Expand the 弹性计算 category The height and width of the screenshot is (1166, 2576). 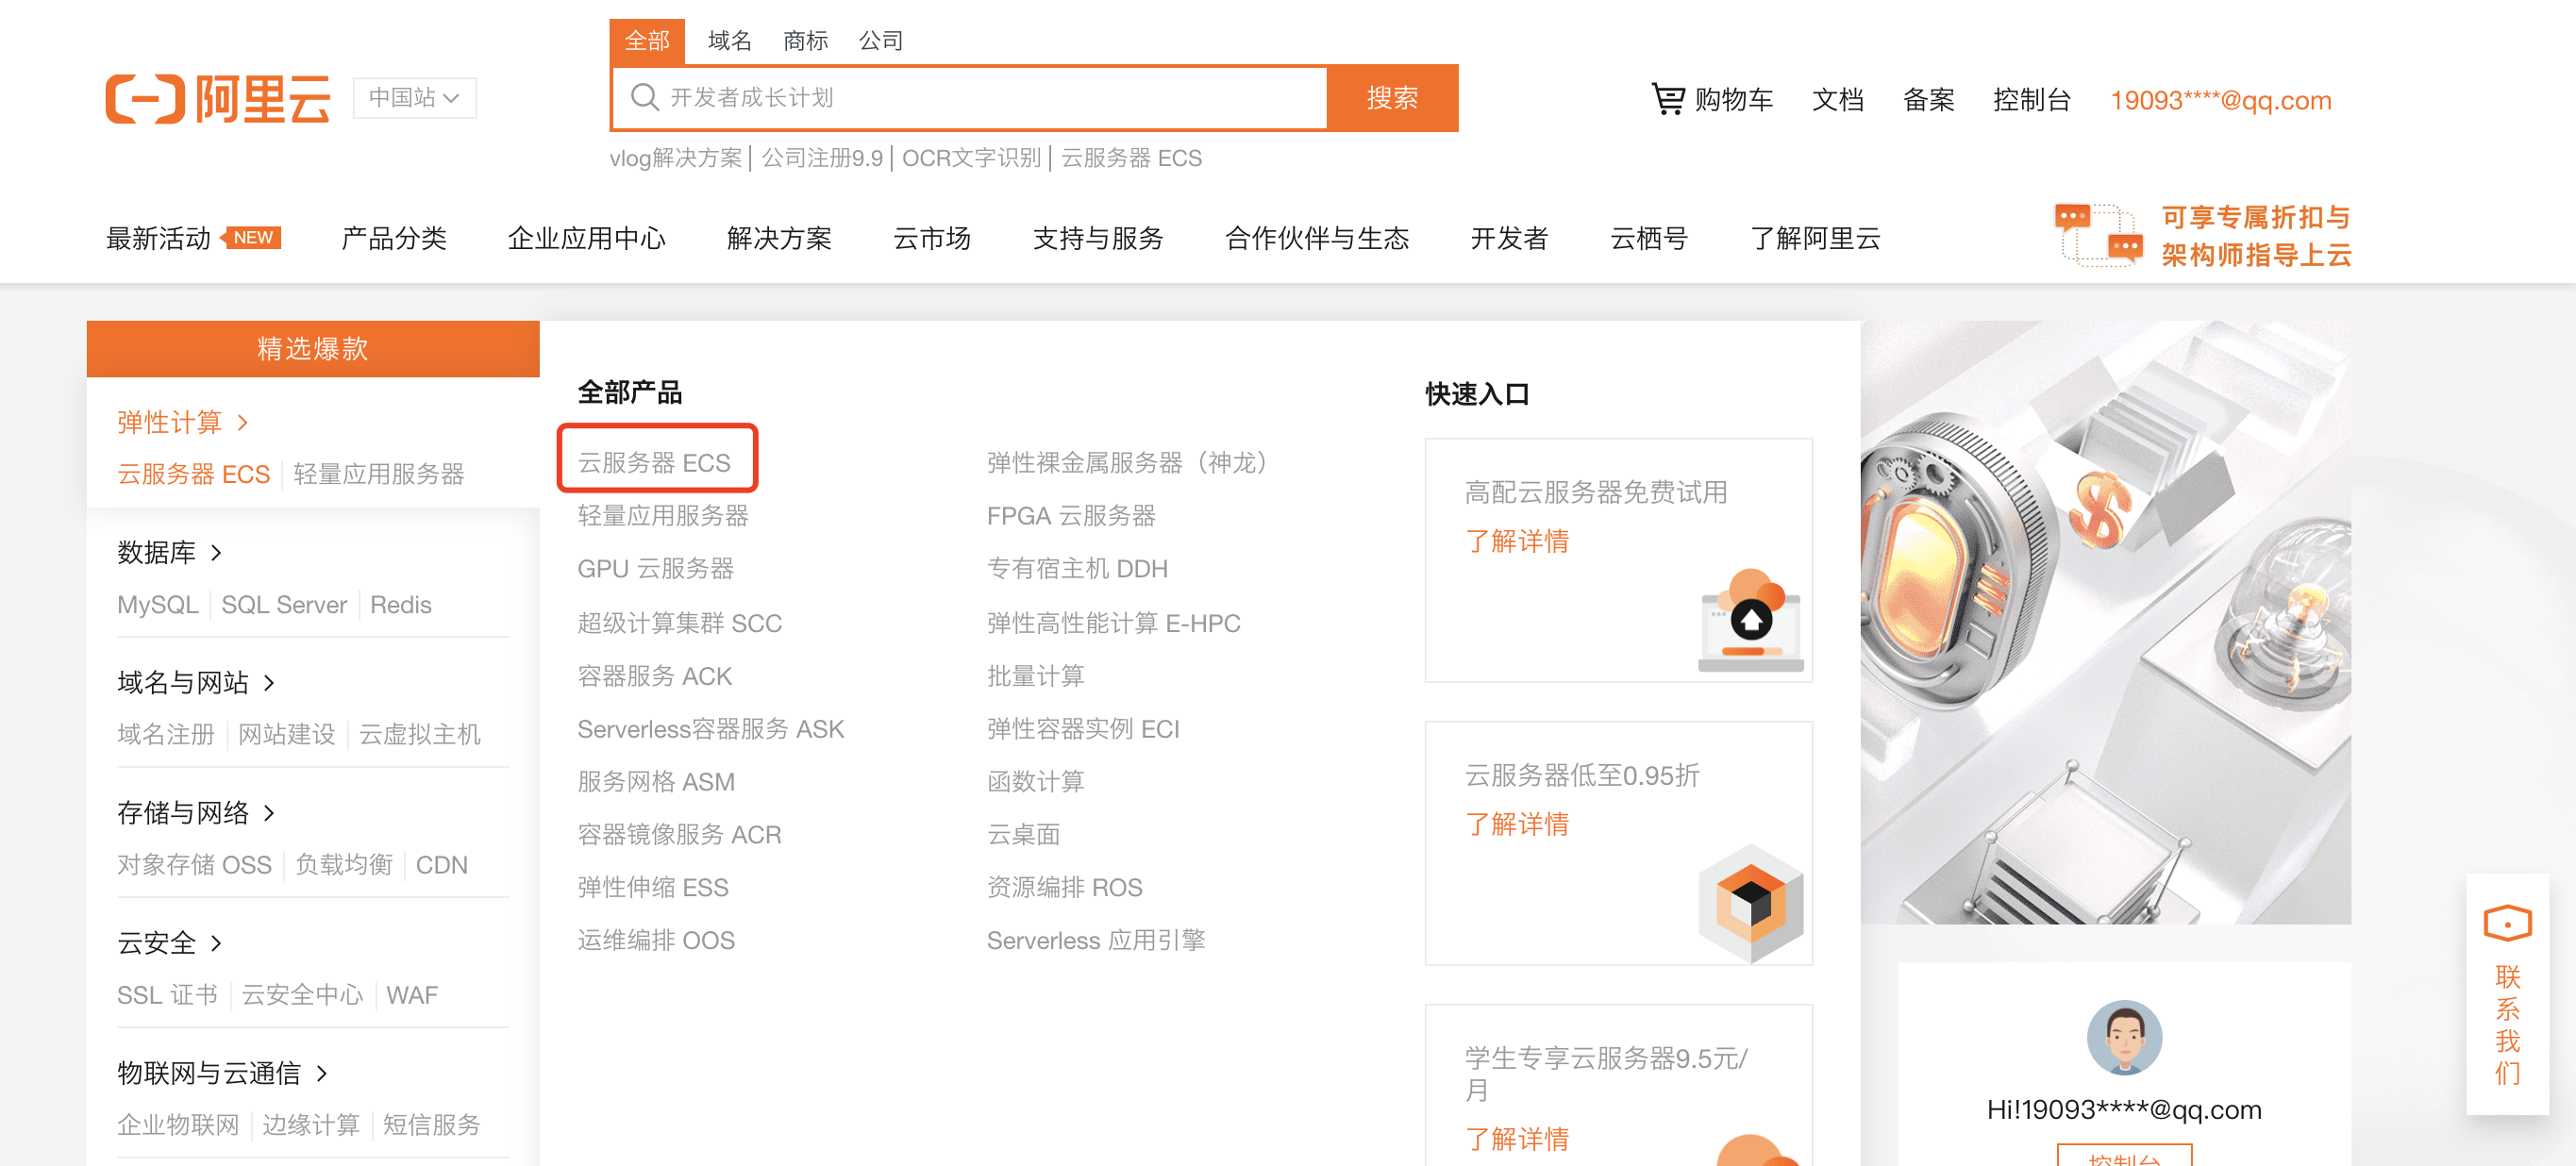point(182,422)
